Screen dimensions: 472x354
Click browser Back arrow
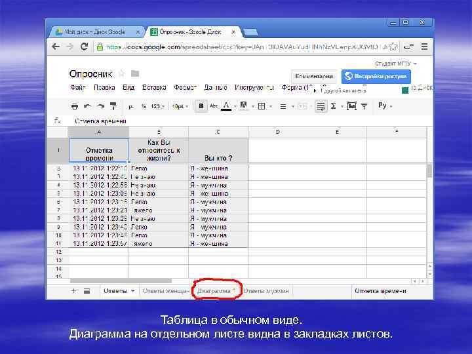(56, 47)
